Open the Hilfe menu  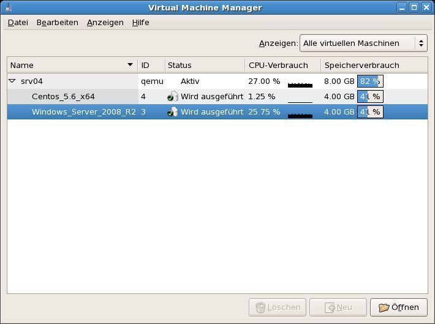[141, 23]
